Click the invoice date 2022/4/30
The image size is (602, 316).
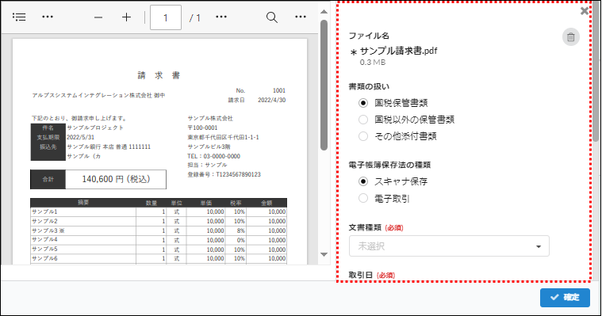pyautogui.click(x=271, y=100)
